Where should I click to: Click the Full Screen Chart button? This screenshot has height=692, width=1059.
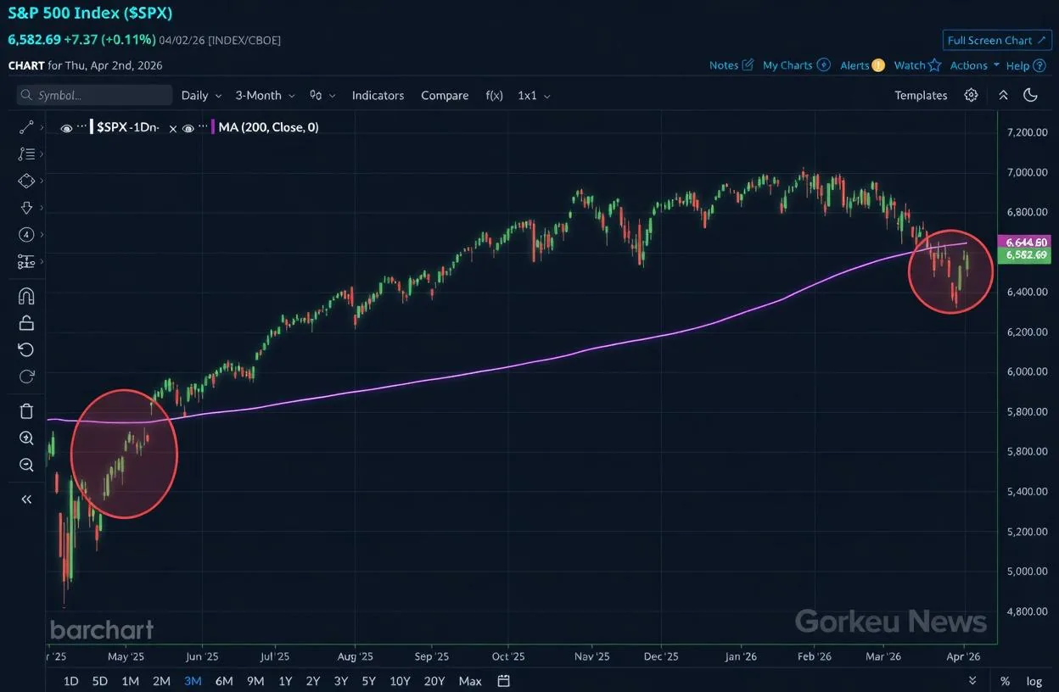point(996,40)
